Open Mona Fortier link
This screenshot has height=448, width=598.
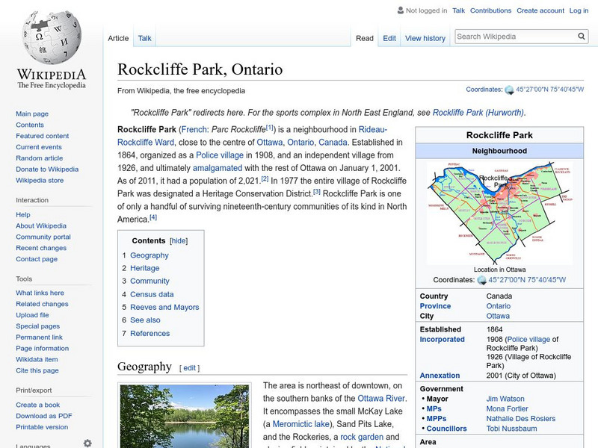coord(507,408)
